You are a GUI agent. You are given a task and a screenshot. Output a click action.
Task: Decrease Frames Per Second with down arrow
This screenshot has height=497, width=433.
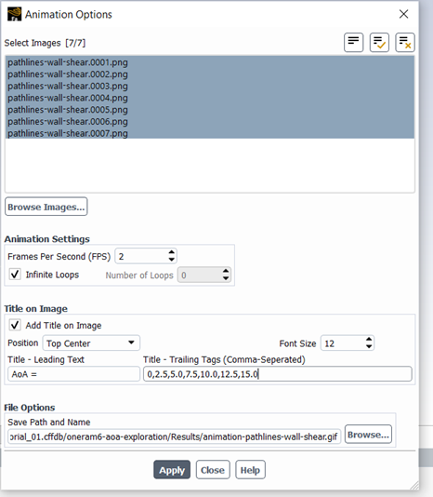(x=172, y=260)
